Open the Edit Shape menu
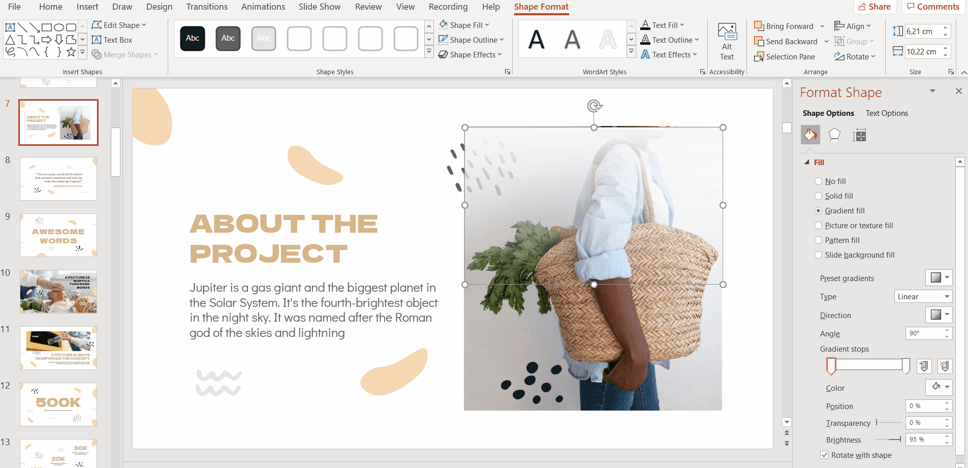The image size is (968, 468). (119, 25)
